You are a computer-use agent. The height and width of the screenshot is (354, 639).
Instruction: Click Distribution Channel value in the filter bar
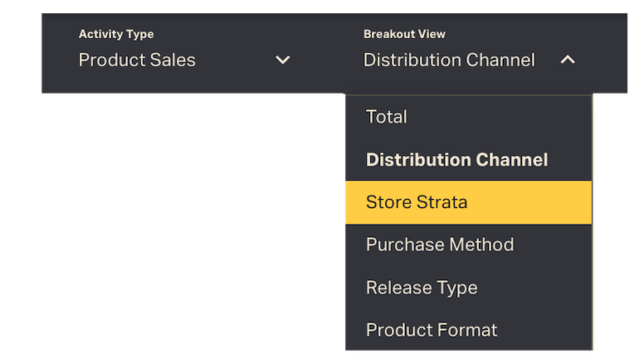click(449, 61)
